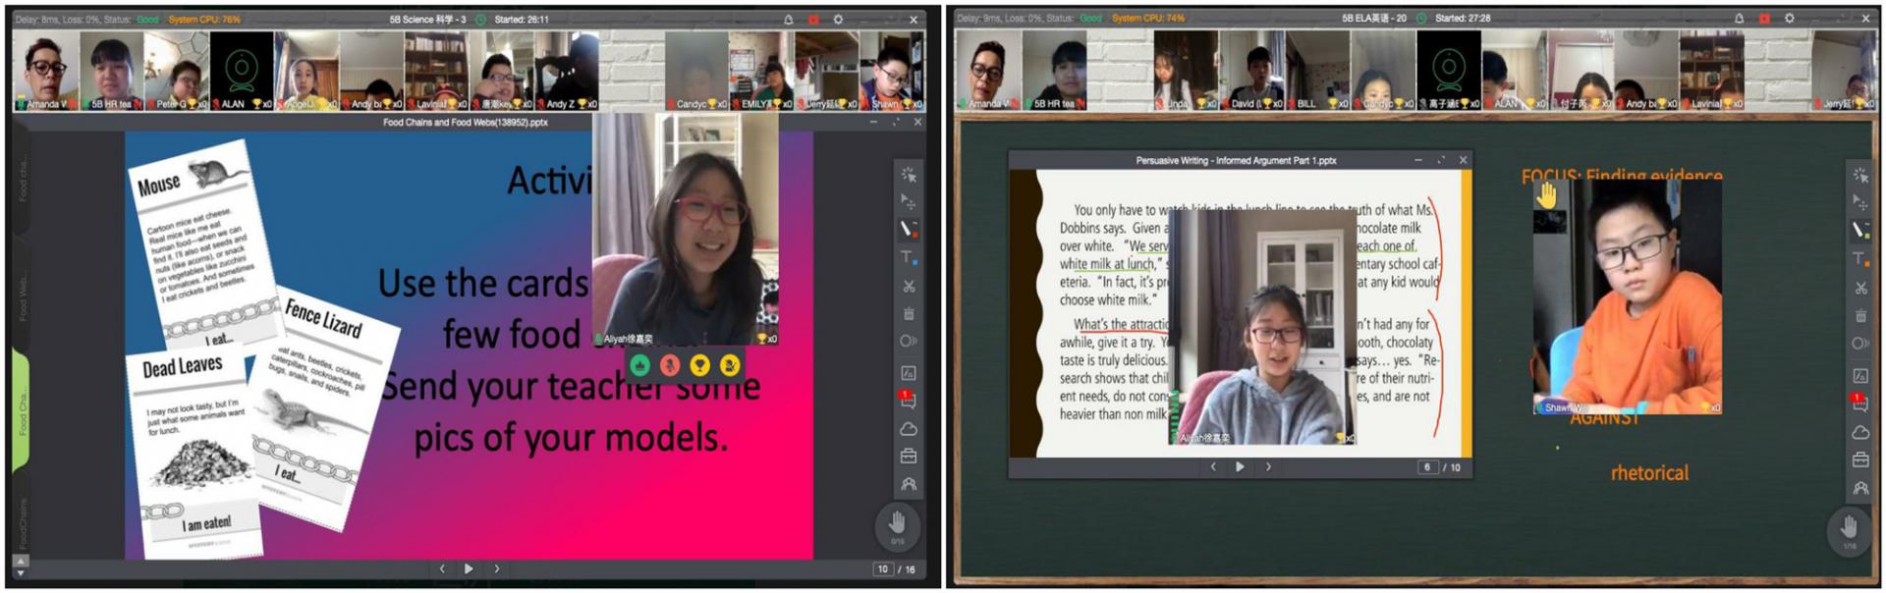Image resolution: width=1886 pixels, height=593 pixels.
Task: Open the shape tool in Science window toolbar
Action: [x=909, y=342]
